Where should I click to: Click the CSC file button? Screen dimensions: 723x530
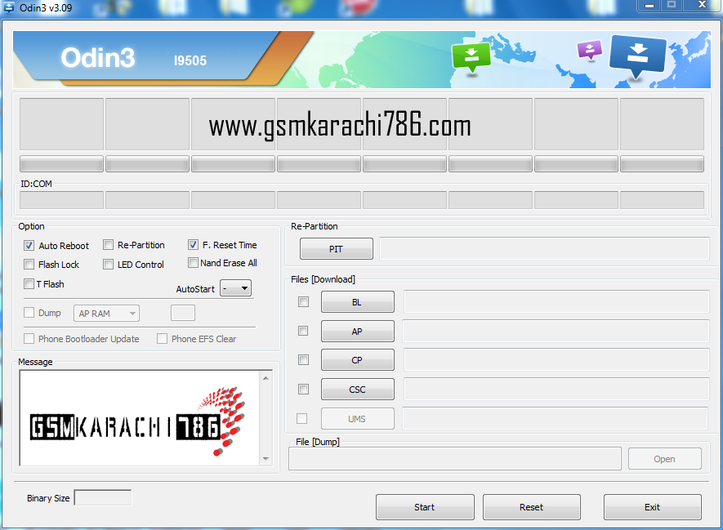[x=357, y=390]
